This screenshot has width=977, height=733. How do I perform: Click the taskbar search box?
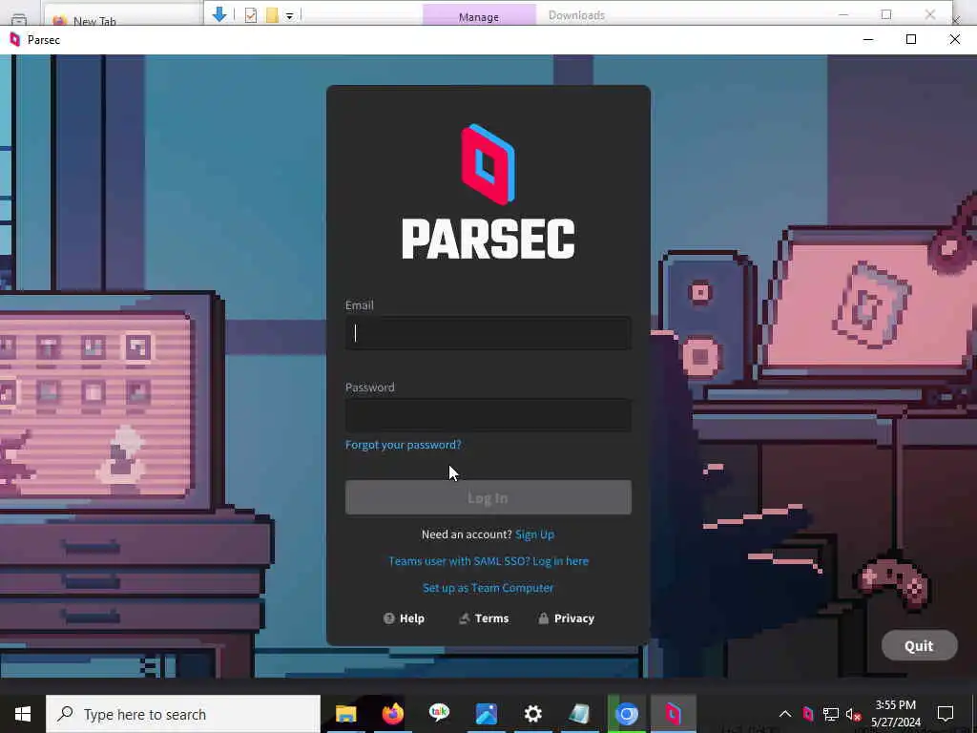point(183,714)
